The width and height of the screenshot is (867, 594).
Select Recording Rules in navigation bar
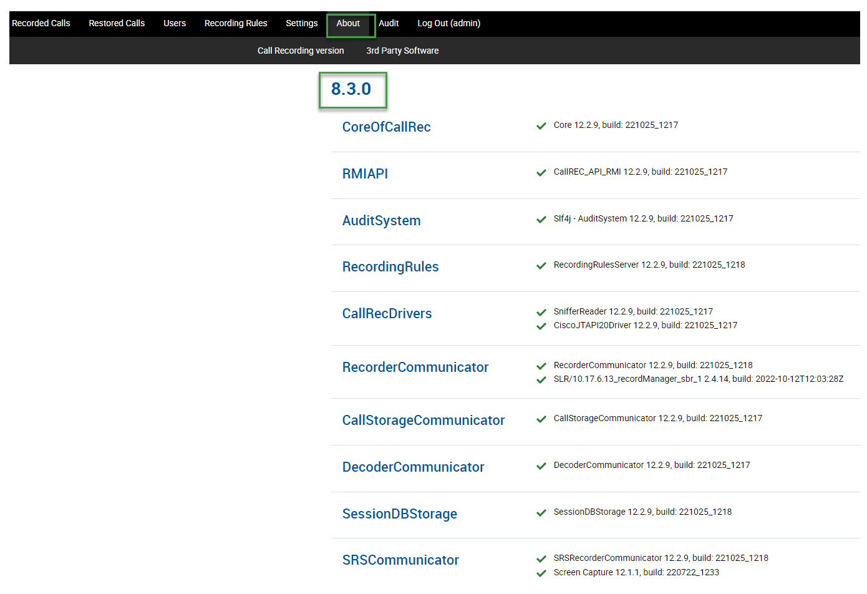tap(236, 23)
